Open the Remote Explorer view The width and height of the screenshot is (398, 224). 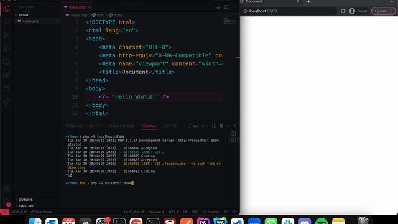[x=7, y=62]
